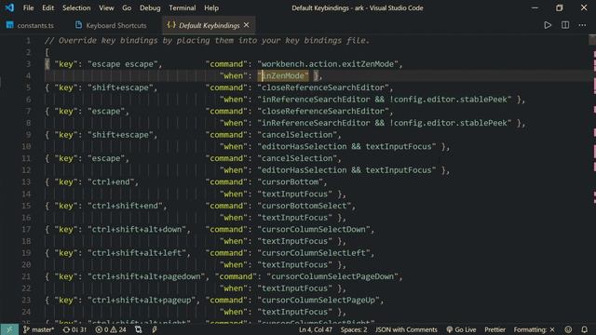Viewport: 596px width, 335px height.
Task: Synchronize changes 0↓ 3↑ in status bar
Action: (74, 329)
